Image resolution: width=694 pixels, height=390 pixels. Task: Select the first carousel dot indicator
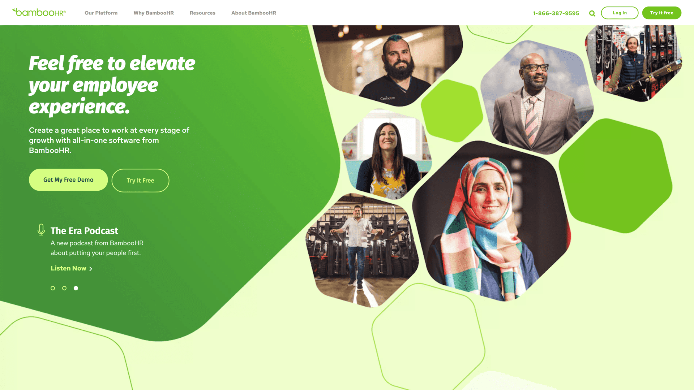(x=53, y=288)
